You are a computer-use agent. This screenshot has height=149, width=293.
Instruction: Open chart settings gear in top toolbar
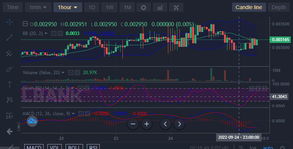click(144, 8)
